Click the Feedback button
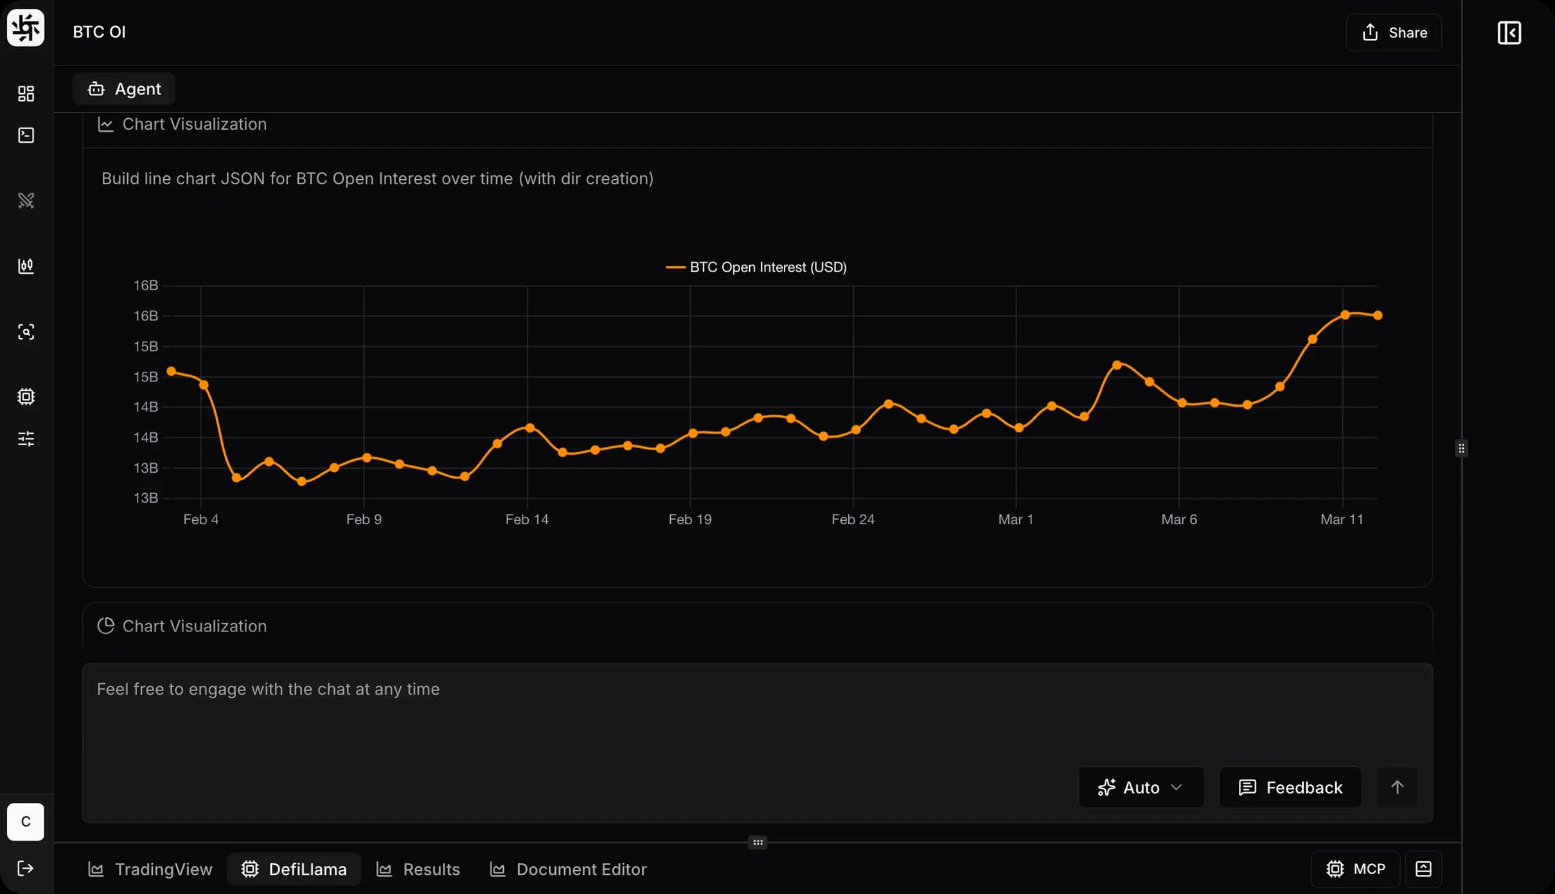Screen dimensions: 1555x894 tap(1290, 787)
